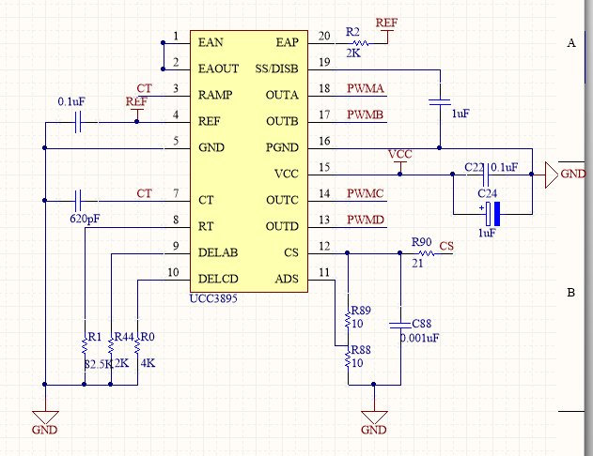Select the C24 polarized capacitor symbol
593x456 pixels.
click(x=493, y=214)
